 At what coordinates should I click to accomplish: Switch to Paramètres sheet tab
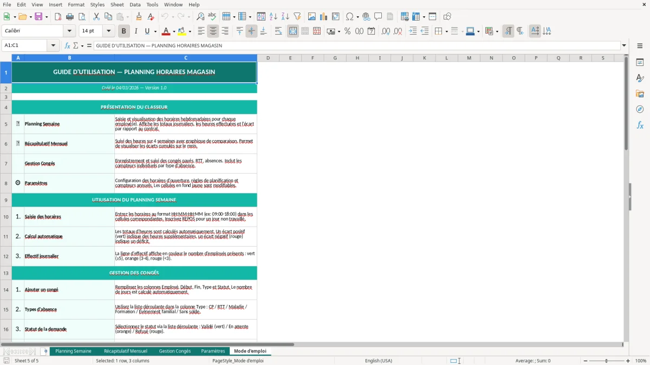click(213, 351)
